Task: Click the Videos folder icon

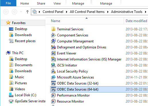Action: click(11, 89)
